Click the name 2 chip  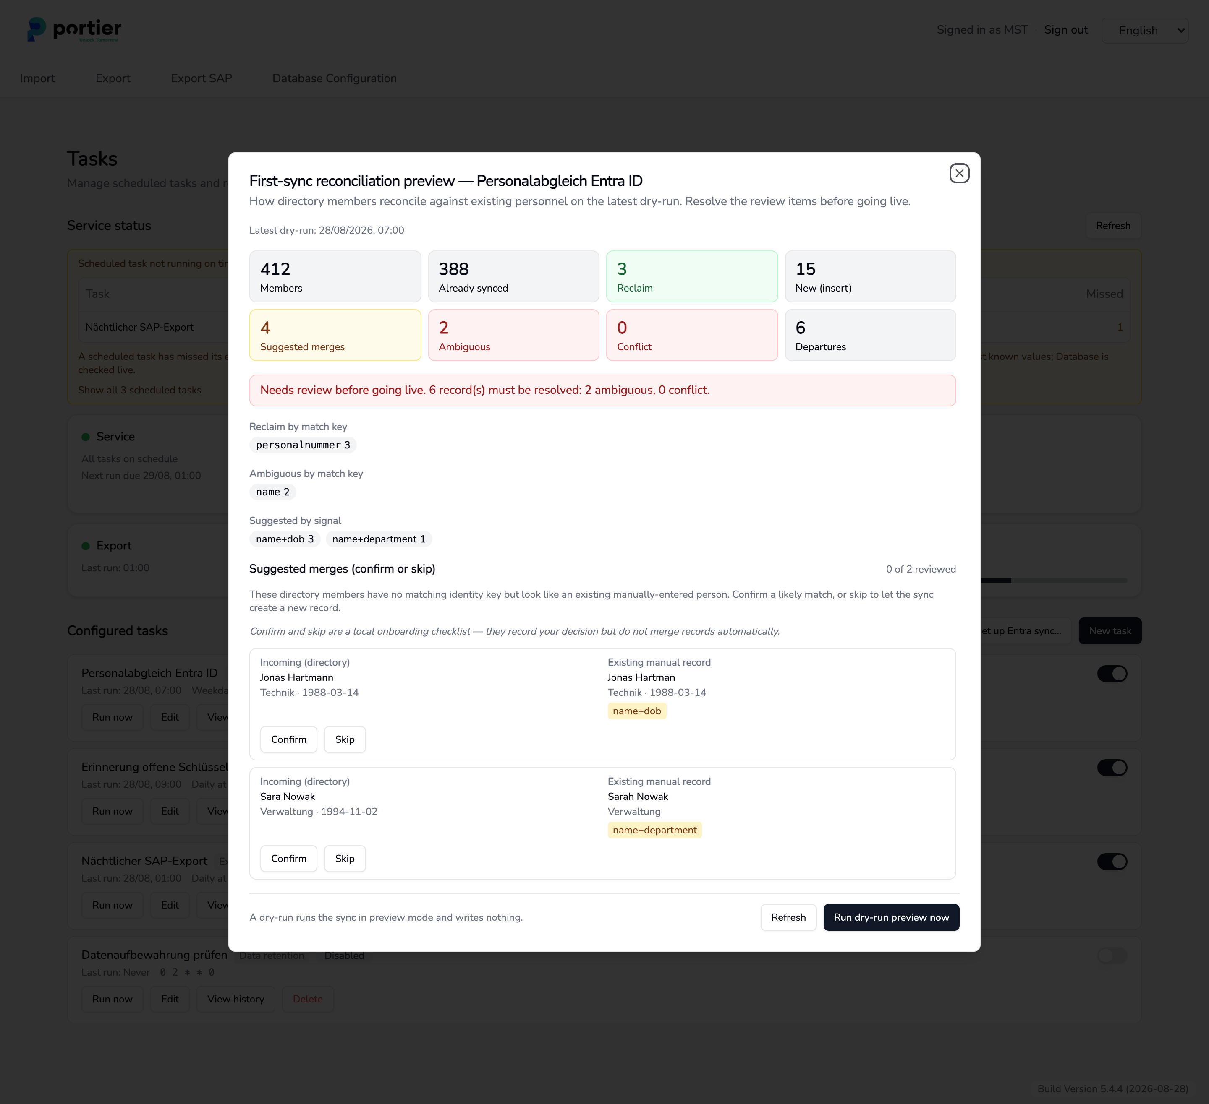tap(273, 492)
